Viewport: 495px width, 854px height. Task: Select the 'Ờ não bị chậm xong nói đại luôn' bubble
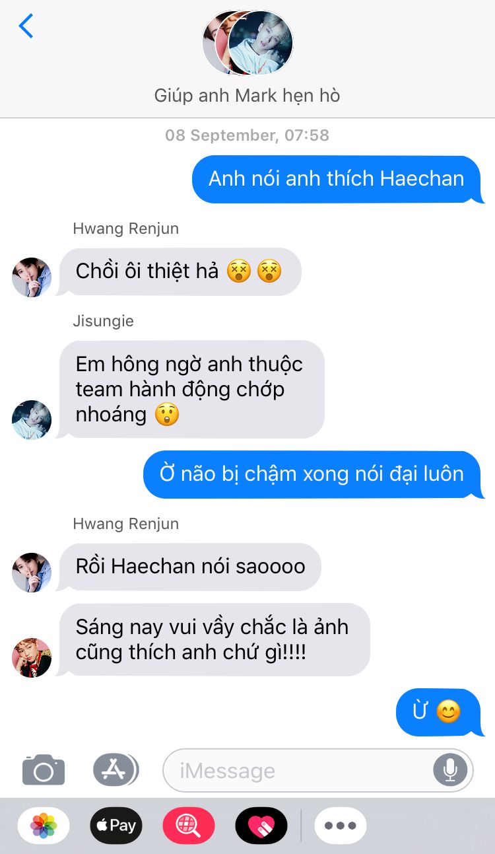[313, 474]
